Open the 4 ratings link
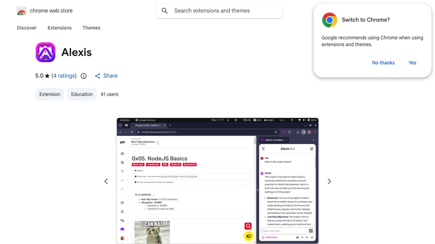Image resolution: width=435 pixels, height=244 pixels. (x=64, y=76)
